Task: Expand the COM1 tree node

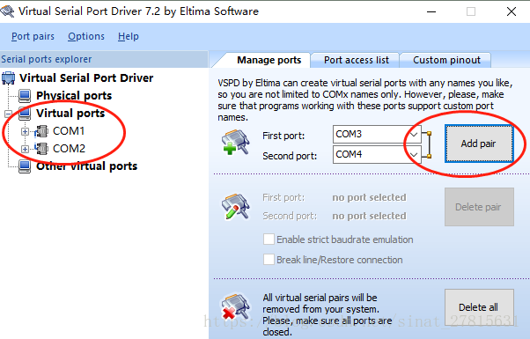Action: point(25,131)
